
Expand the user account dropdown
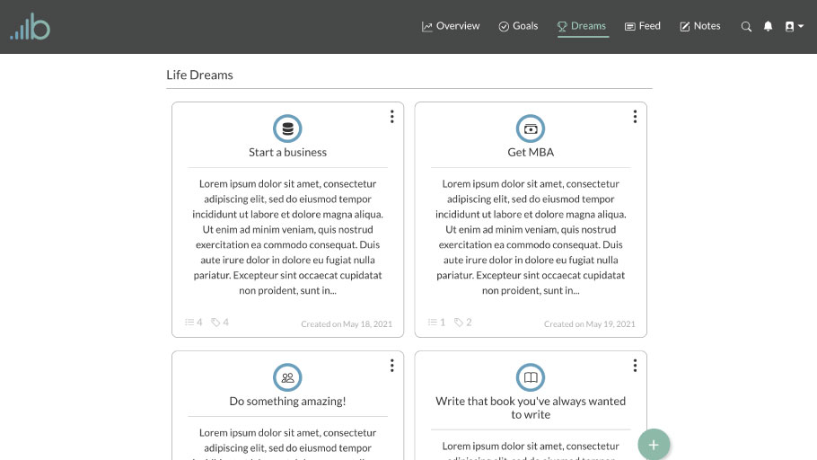[x=794, y=27]
